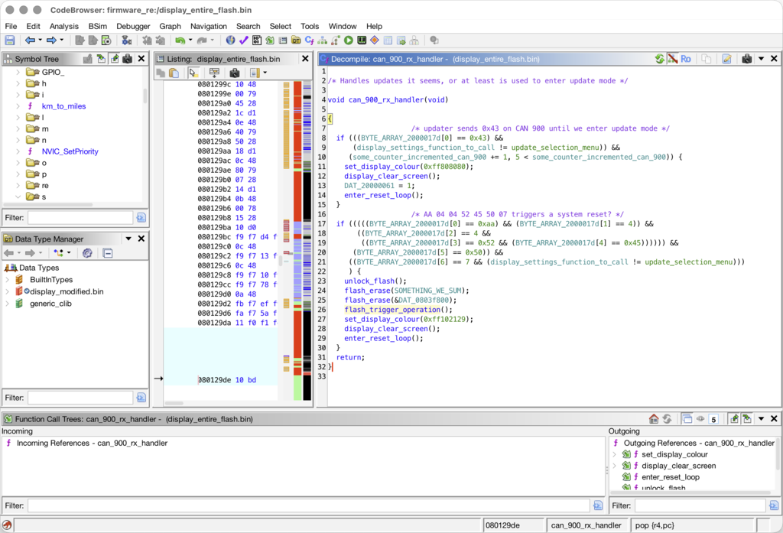
Task: Expand generic_clib data type archive
Action: tap(7, 304)
